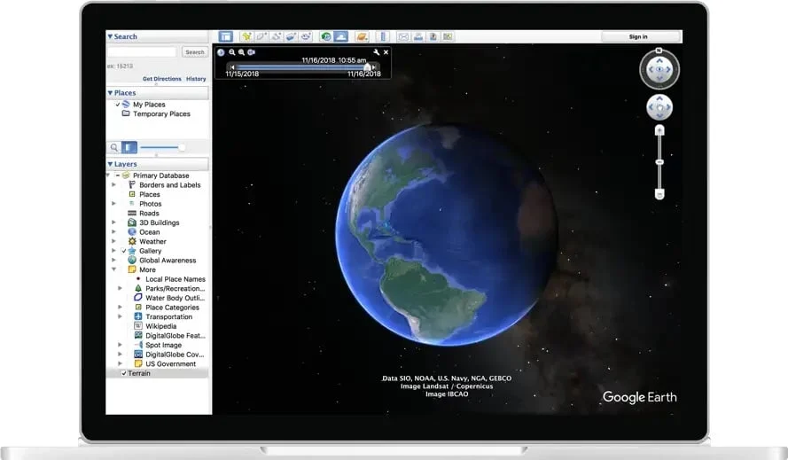This screenshot has width=788, height=460.
Task: Click the View in Google Maps icon
Action: pyautogui.click(x=448, y=36)
